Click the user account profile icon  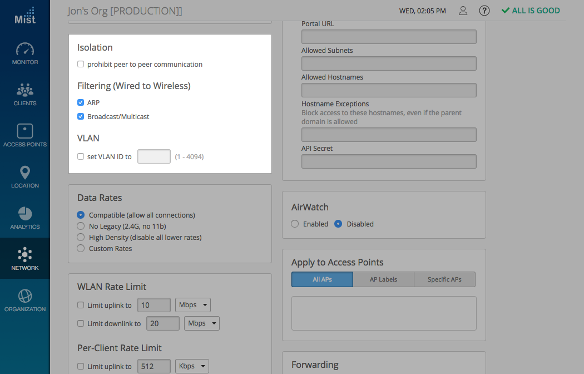463,11
